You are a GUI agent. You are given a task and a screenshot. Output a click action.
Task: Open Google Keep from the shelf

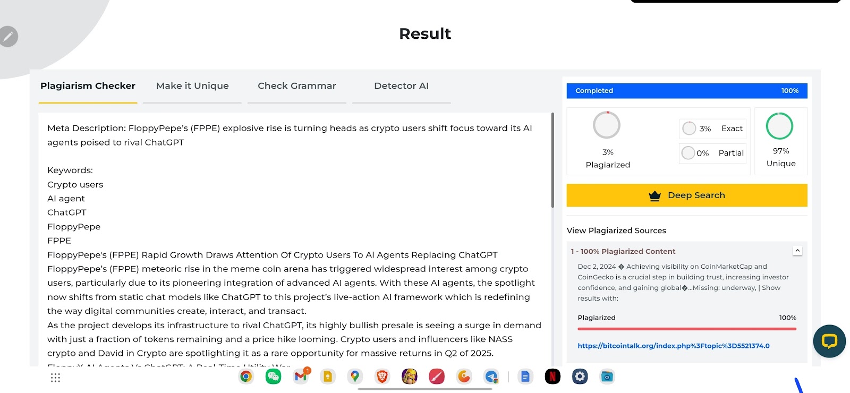click(328, 377)
